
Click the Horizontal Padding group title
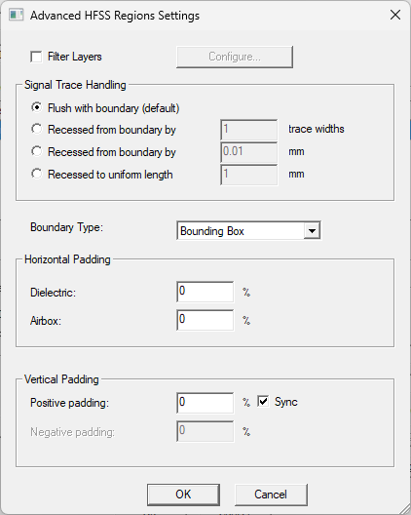67,259
